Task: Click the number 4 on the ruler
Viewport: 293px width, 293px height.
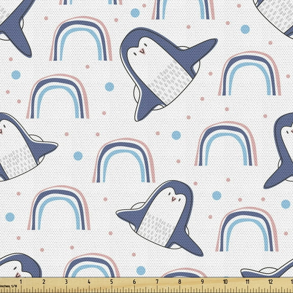Action: click(x=89, y=282)
